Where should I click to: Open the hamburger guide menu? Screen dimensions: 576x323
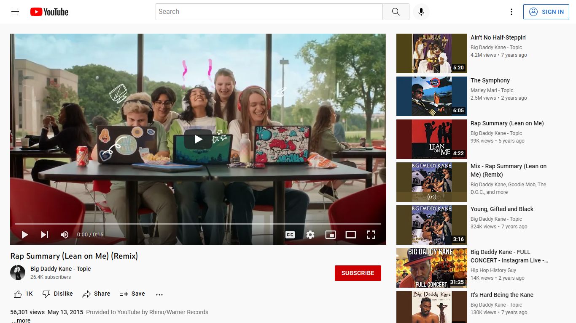tap(15, 12)
